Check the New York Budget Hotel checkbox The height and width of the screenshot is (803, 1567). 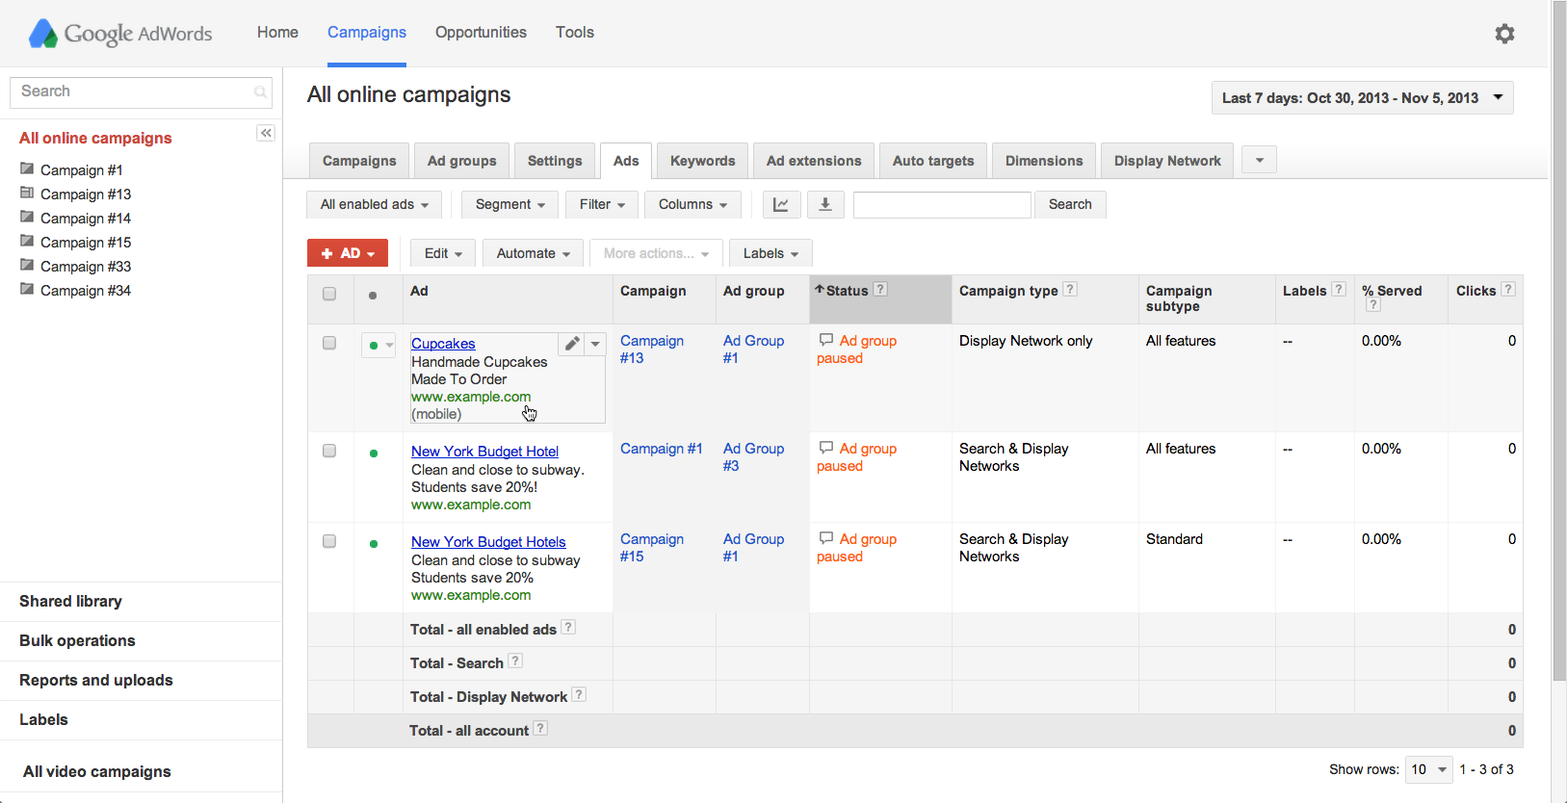329,451
